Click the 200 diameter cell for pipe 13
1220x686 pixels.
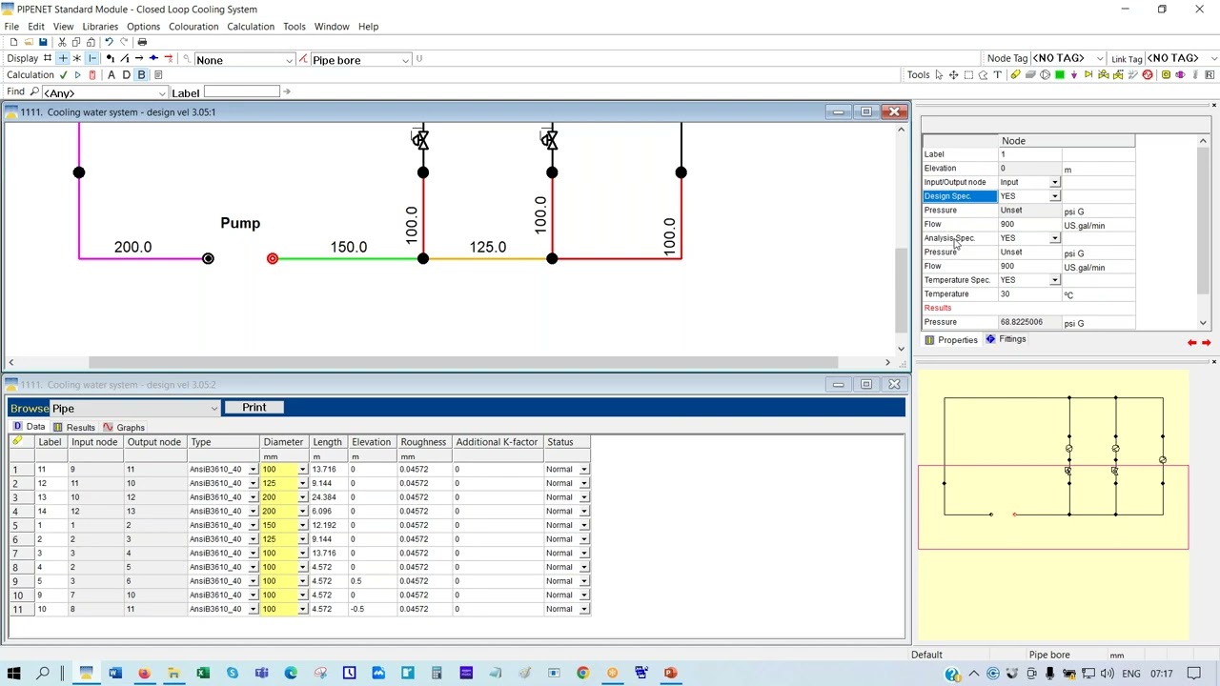[278, 497]
